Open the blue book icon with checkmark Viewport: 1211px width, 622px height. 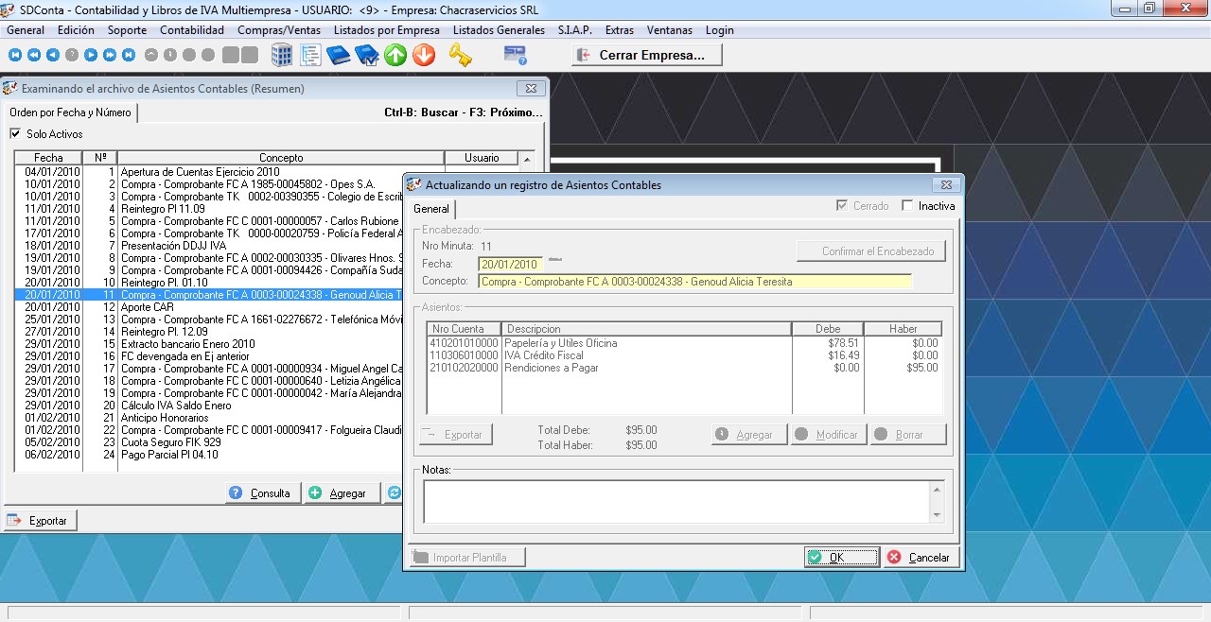(366, 55)
